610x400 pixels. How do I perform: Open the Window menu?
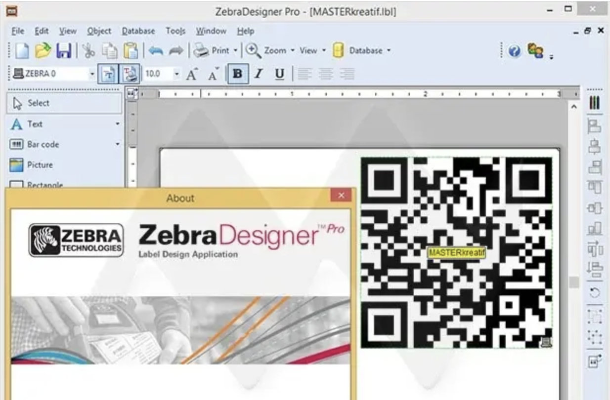point(211,31)
